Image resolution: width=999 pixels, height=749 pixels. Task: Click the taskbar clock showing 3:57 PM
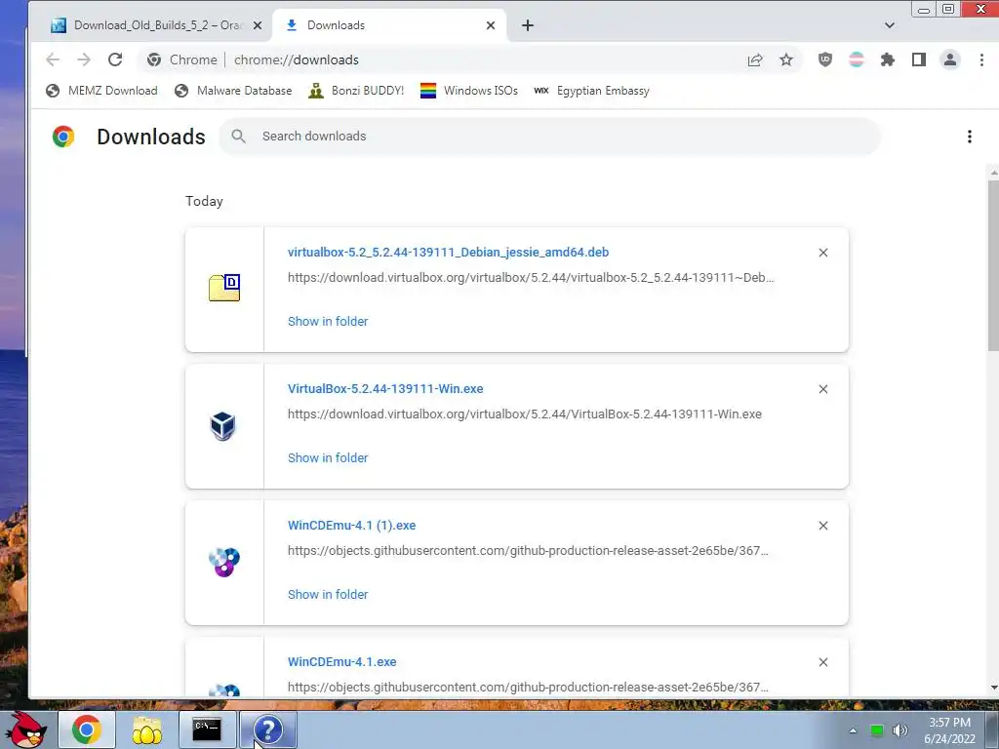[949, 730]
